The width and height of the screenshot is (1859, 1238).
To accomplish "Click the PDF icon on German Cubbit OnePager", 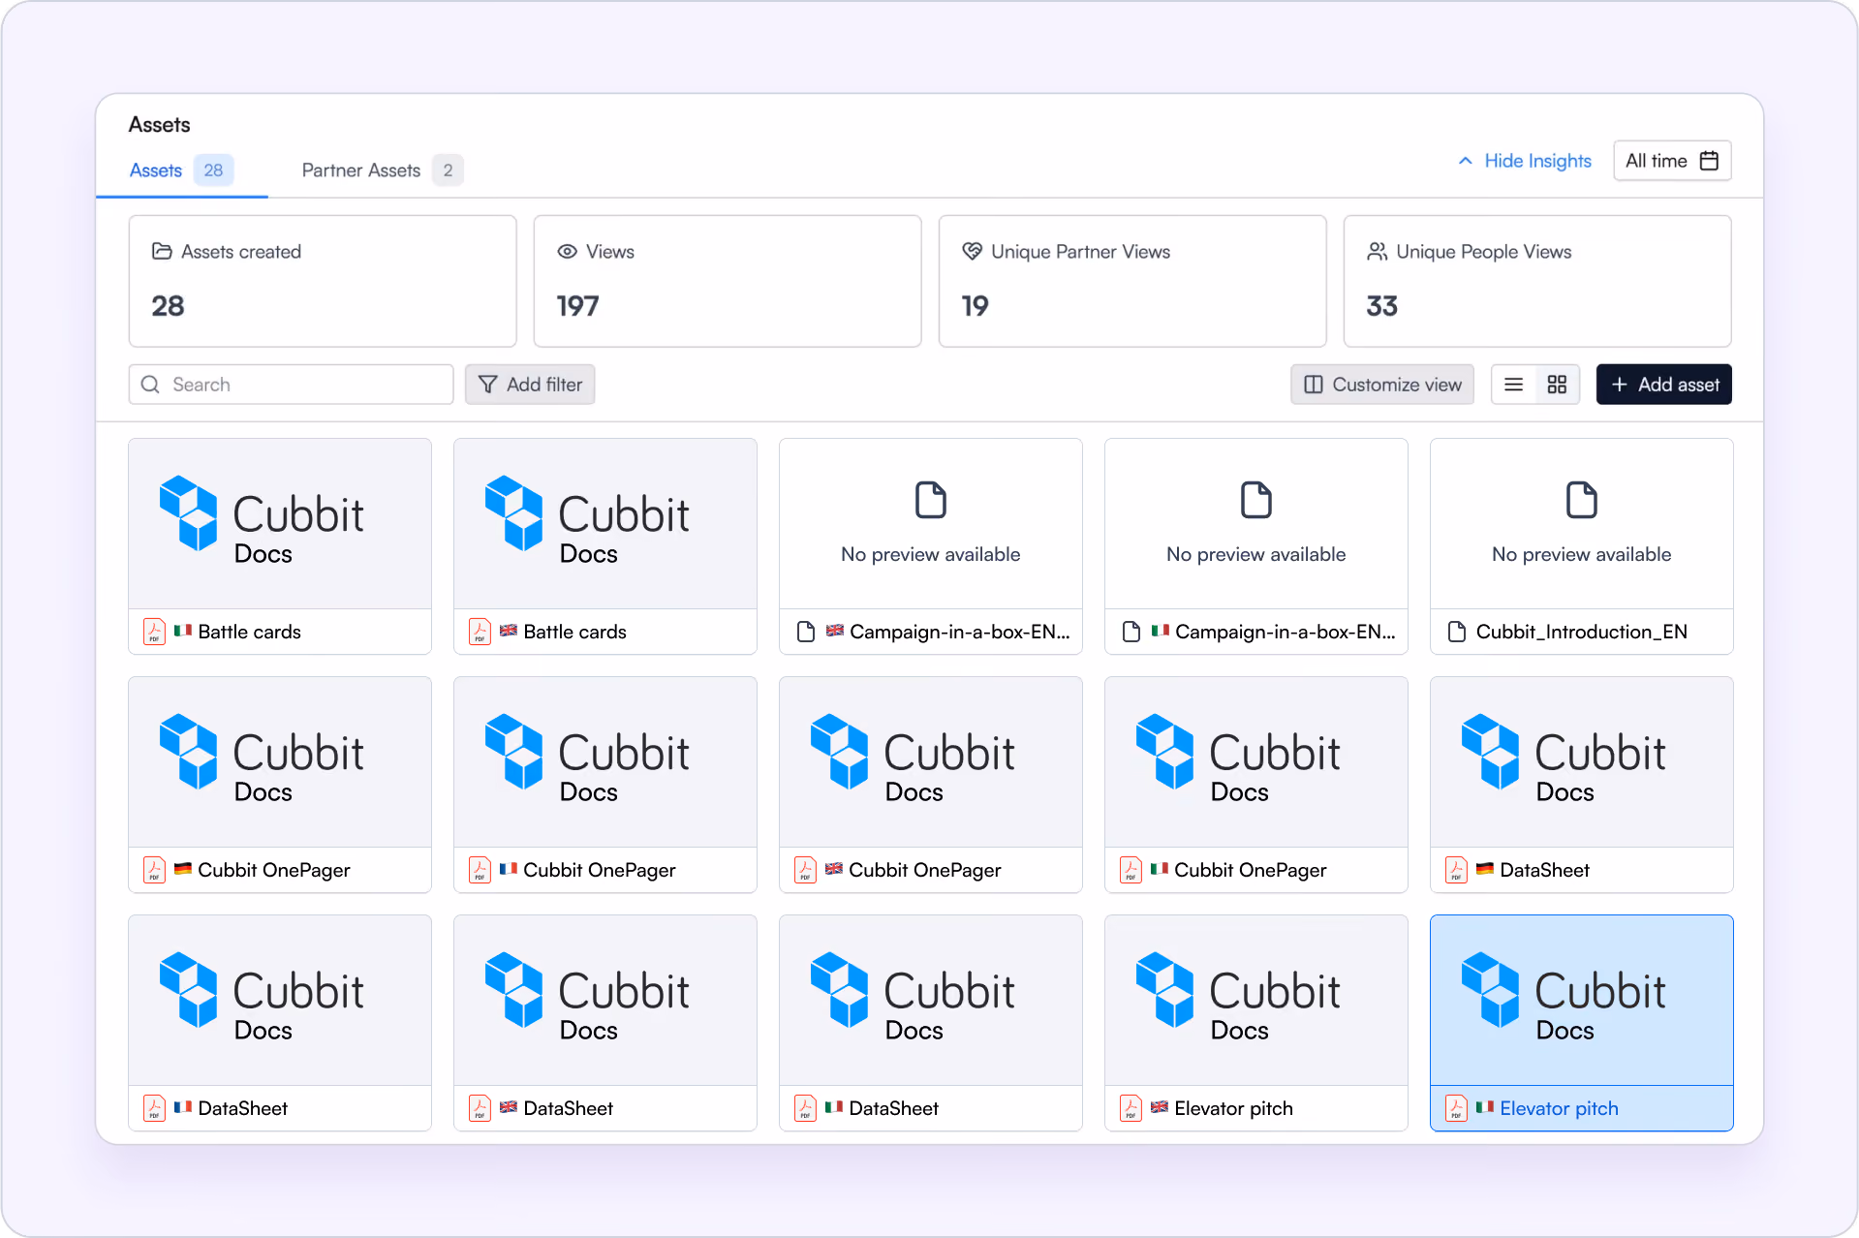I will pyautogui.click(x=154, y=870).
